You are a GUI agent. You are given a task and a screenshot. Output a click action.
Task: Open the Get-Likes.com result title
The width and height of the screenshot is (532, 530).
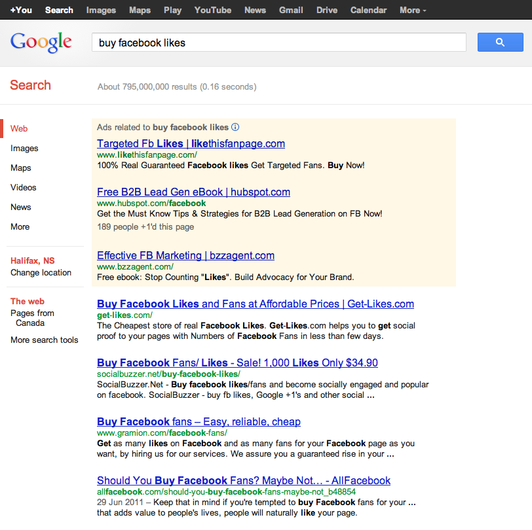point(256,304)
